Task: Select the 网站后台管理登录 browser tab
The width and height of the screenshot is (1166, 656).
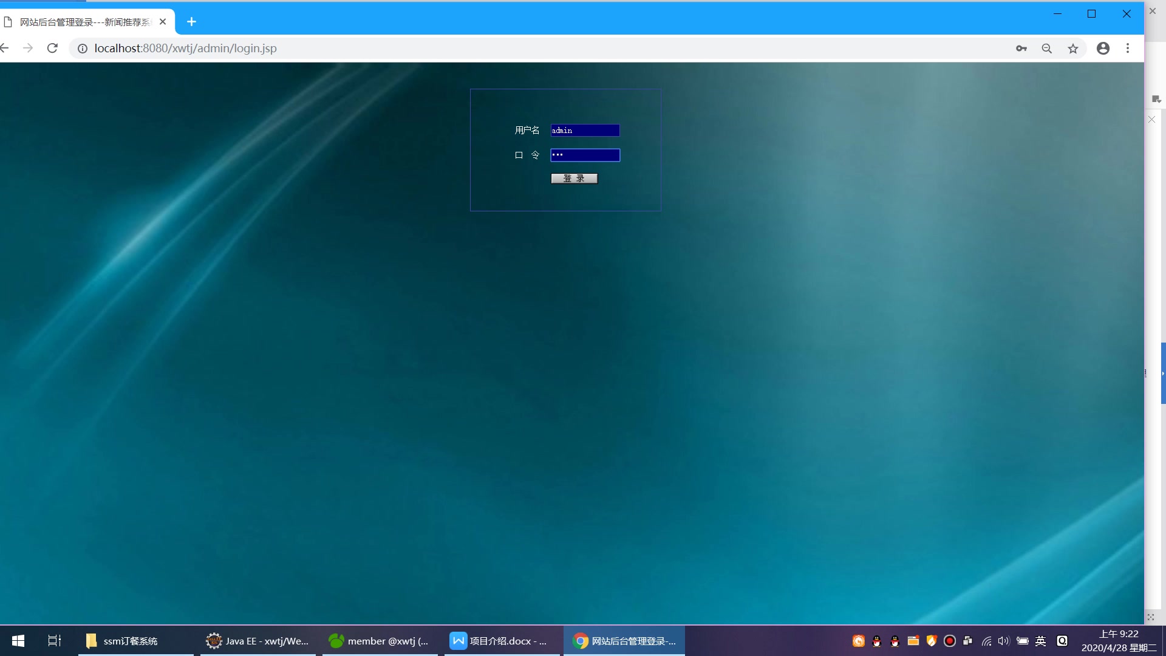Action: pos(84,22)
